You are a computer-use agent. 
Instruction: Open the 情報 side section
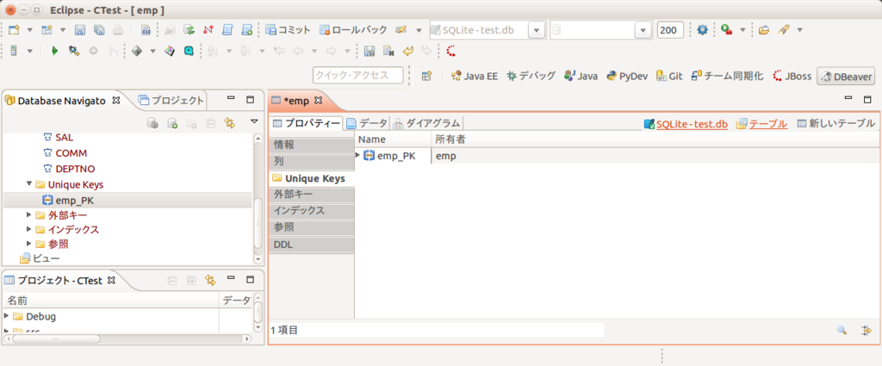[x=312, y=145]
